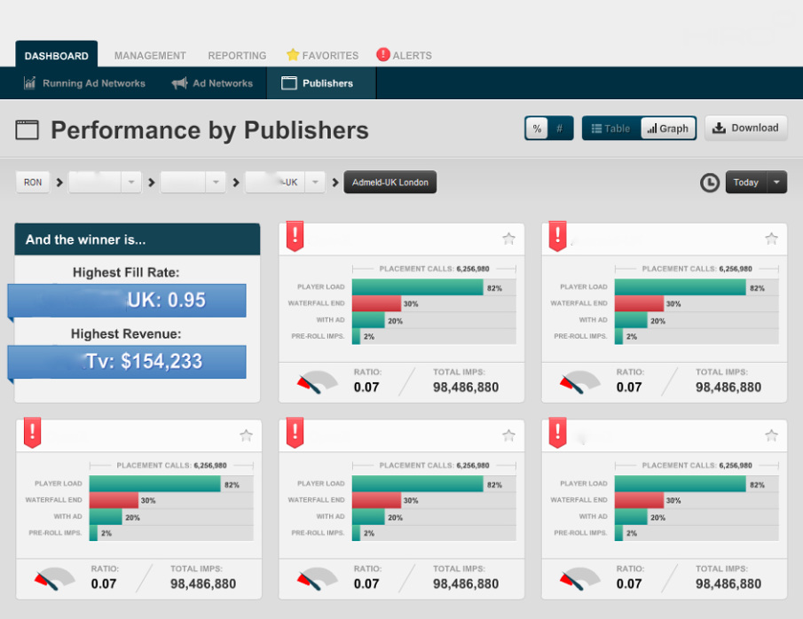803x619 pixels.
Task: Switch values to percentage mode
Action: (x=537, y=129)
